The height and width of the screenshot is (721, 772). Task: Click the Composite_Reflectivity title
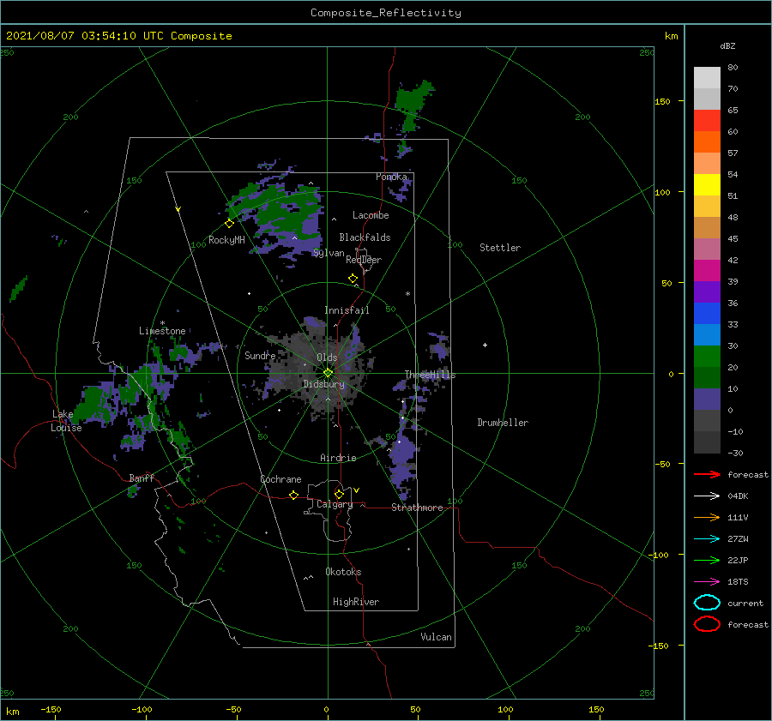pos(386,13)
